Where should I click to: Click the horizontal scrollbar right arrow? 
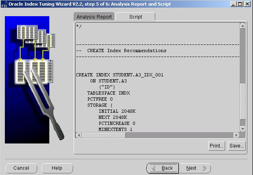236,135
